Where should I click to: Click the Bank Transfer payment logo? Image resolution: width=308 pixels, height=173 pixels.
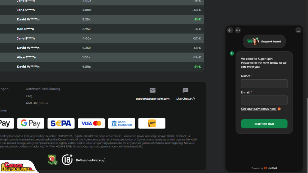click(x=121, y=123)
